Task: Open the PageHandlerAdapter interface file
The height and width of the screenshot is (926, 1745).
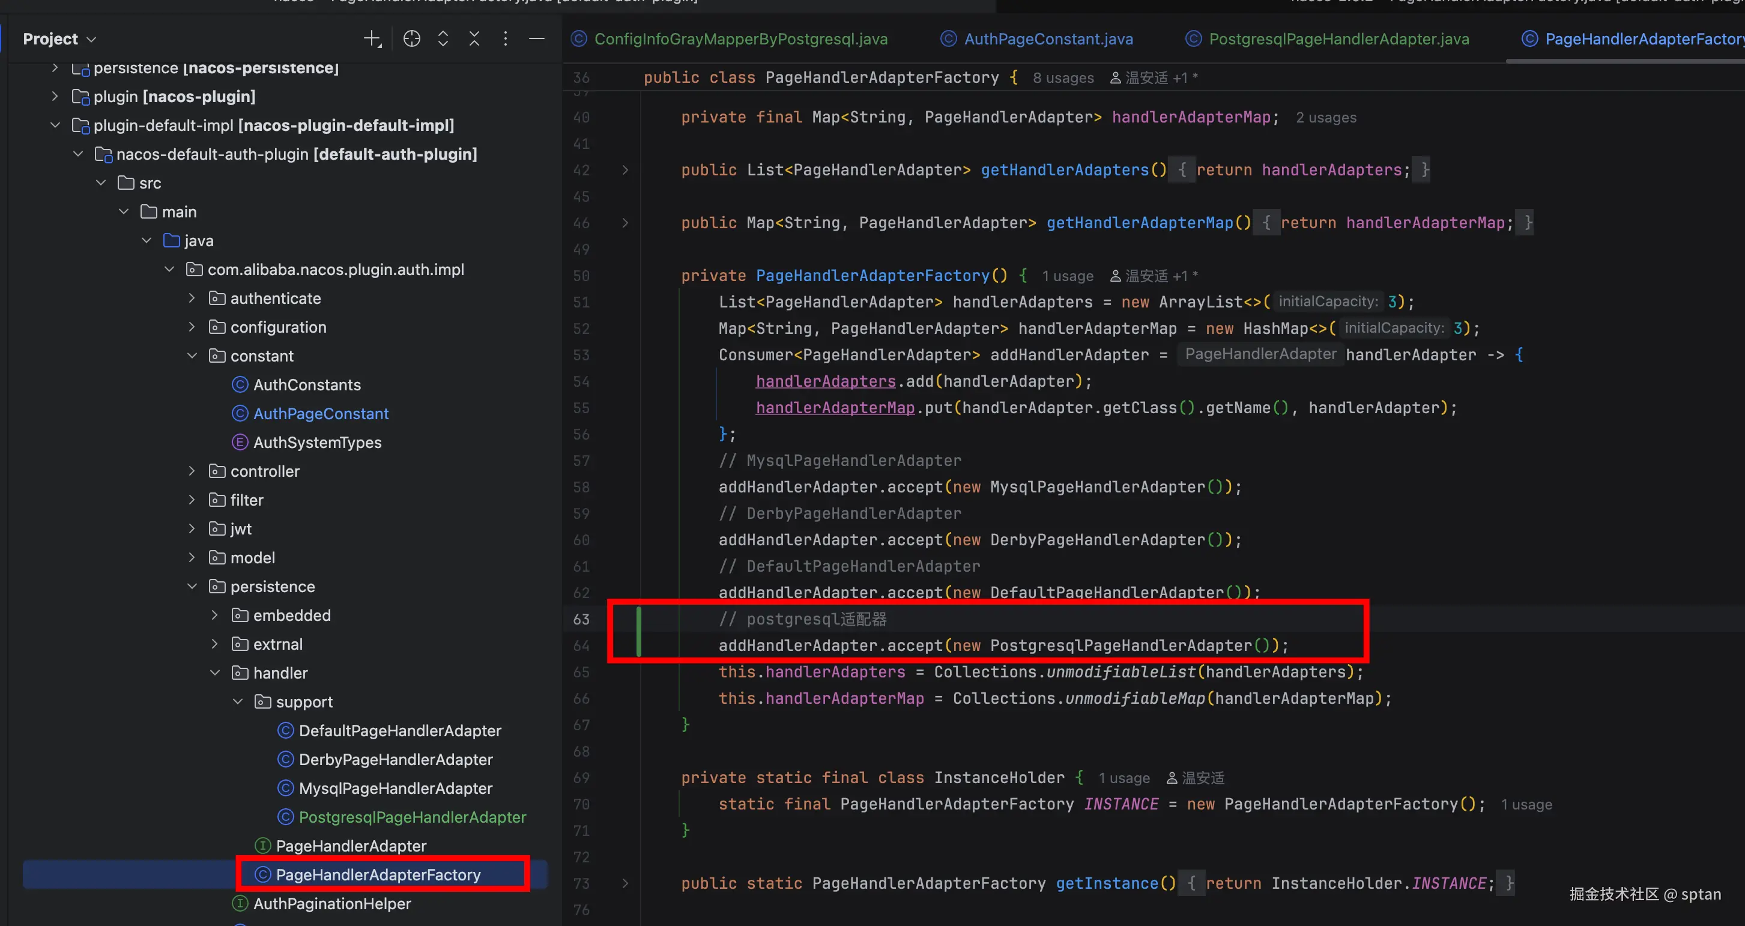Action: [350, 846]
